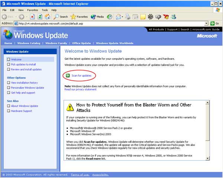Screen dimensions: 223x178
Task: Open the Edit menu
Action: (x=12, y=10)
